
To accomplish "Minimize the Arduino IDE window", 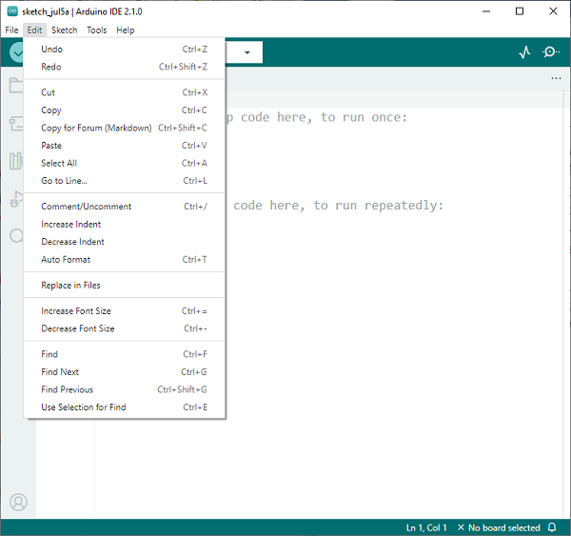I will pos(486,11).
